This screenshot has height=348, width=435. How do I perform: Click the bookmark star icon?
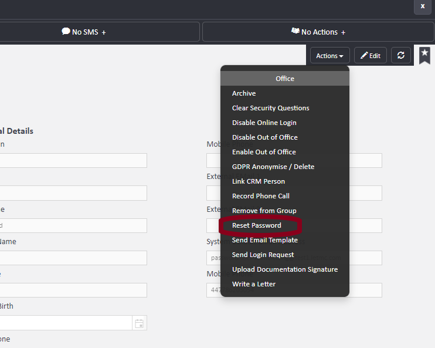pyautogui.click(x=424, y=55)
